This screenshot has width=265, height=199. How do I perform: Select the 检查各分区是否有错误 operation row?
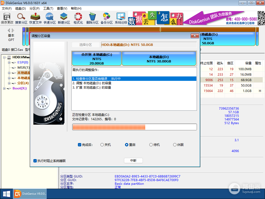pyautogui.click(x=134, y=79)
